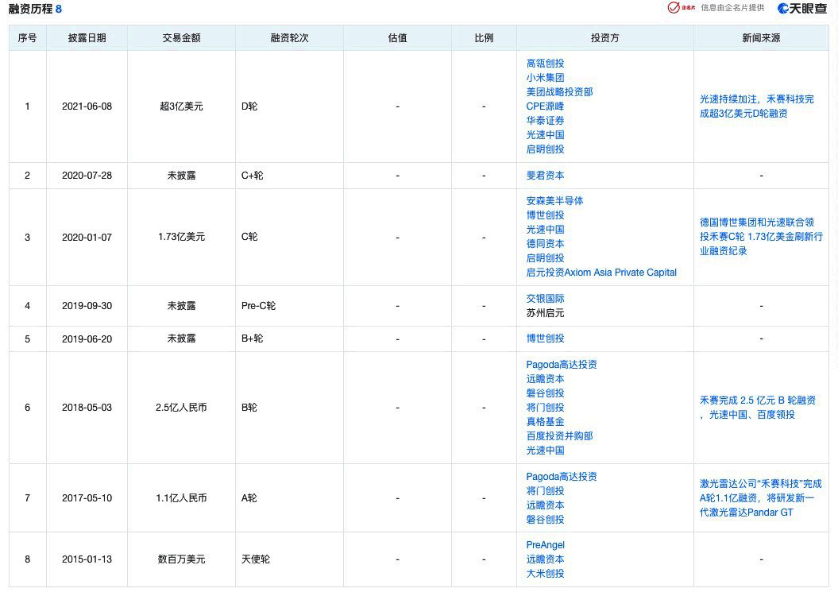Open 光速中国 in the B轮 row
Viewport: 838px width, 592px height.
point(545,451)
